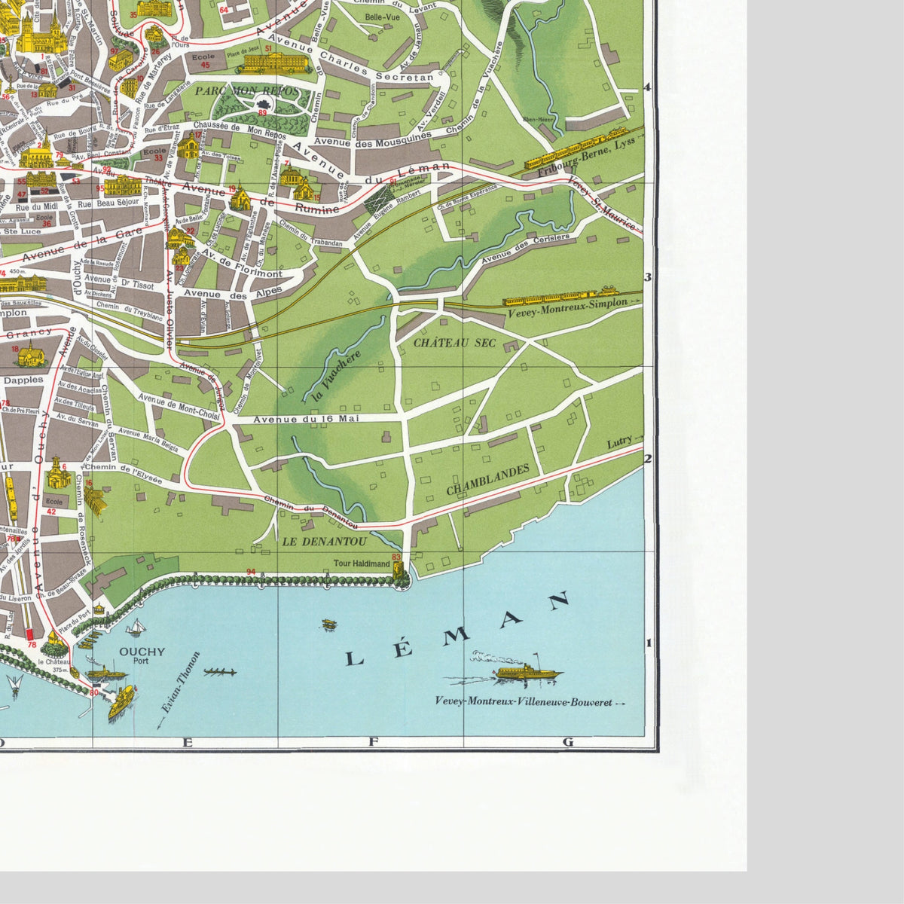
Task: Click grid column letter F
Action: (372, 742)
